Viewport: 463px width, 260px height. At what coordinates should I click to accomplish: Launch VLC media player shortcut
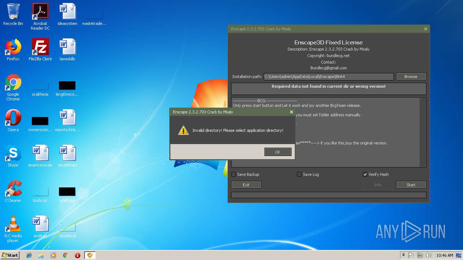(13, 229)
